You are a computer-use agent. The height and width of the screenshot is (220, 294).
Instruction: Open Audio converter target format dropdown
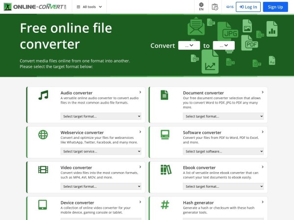(101, 116)
